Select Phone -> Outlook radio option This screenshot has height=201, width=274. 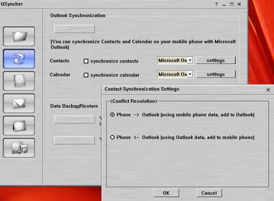(x=113, y=115)
